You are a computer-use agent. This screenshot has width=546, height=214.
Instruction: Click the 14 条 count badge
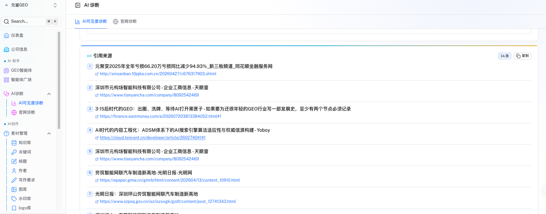coord(505,56)
